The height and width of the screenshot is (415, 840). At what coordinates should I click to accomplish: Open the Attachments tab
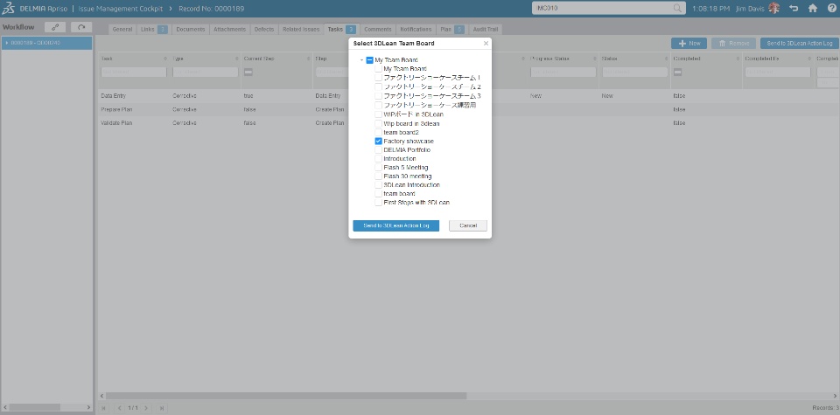click(x=229, y=30)
